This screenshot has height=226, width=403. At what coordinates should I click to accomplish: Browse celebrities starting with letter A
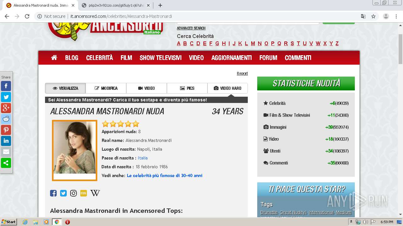click(x=179, y=44)
